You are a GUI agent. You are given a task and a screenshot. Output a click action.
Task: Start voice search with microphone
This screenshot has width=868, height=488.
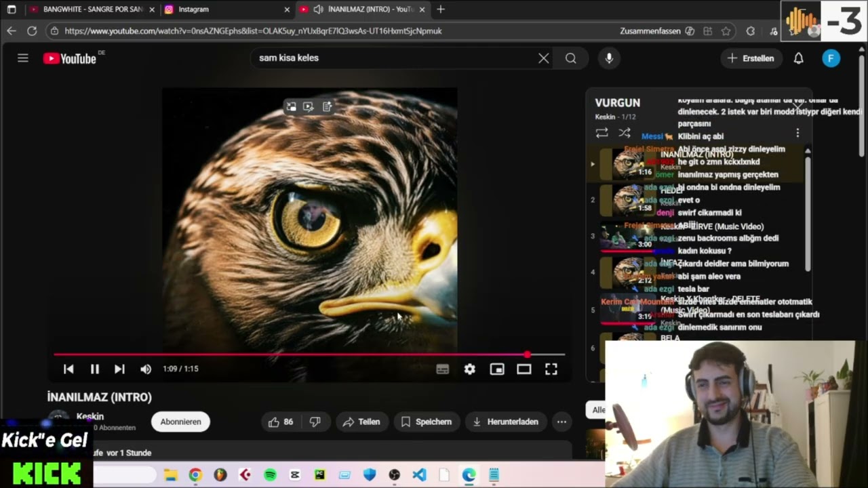[x=609, y=58]
